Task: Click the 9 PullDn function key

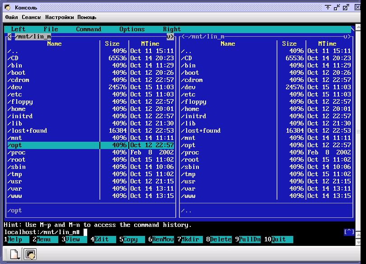Action: click(x=248, y=240)
